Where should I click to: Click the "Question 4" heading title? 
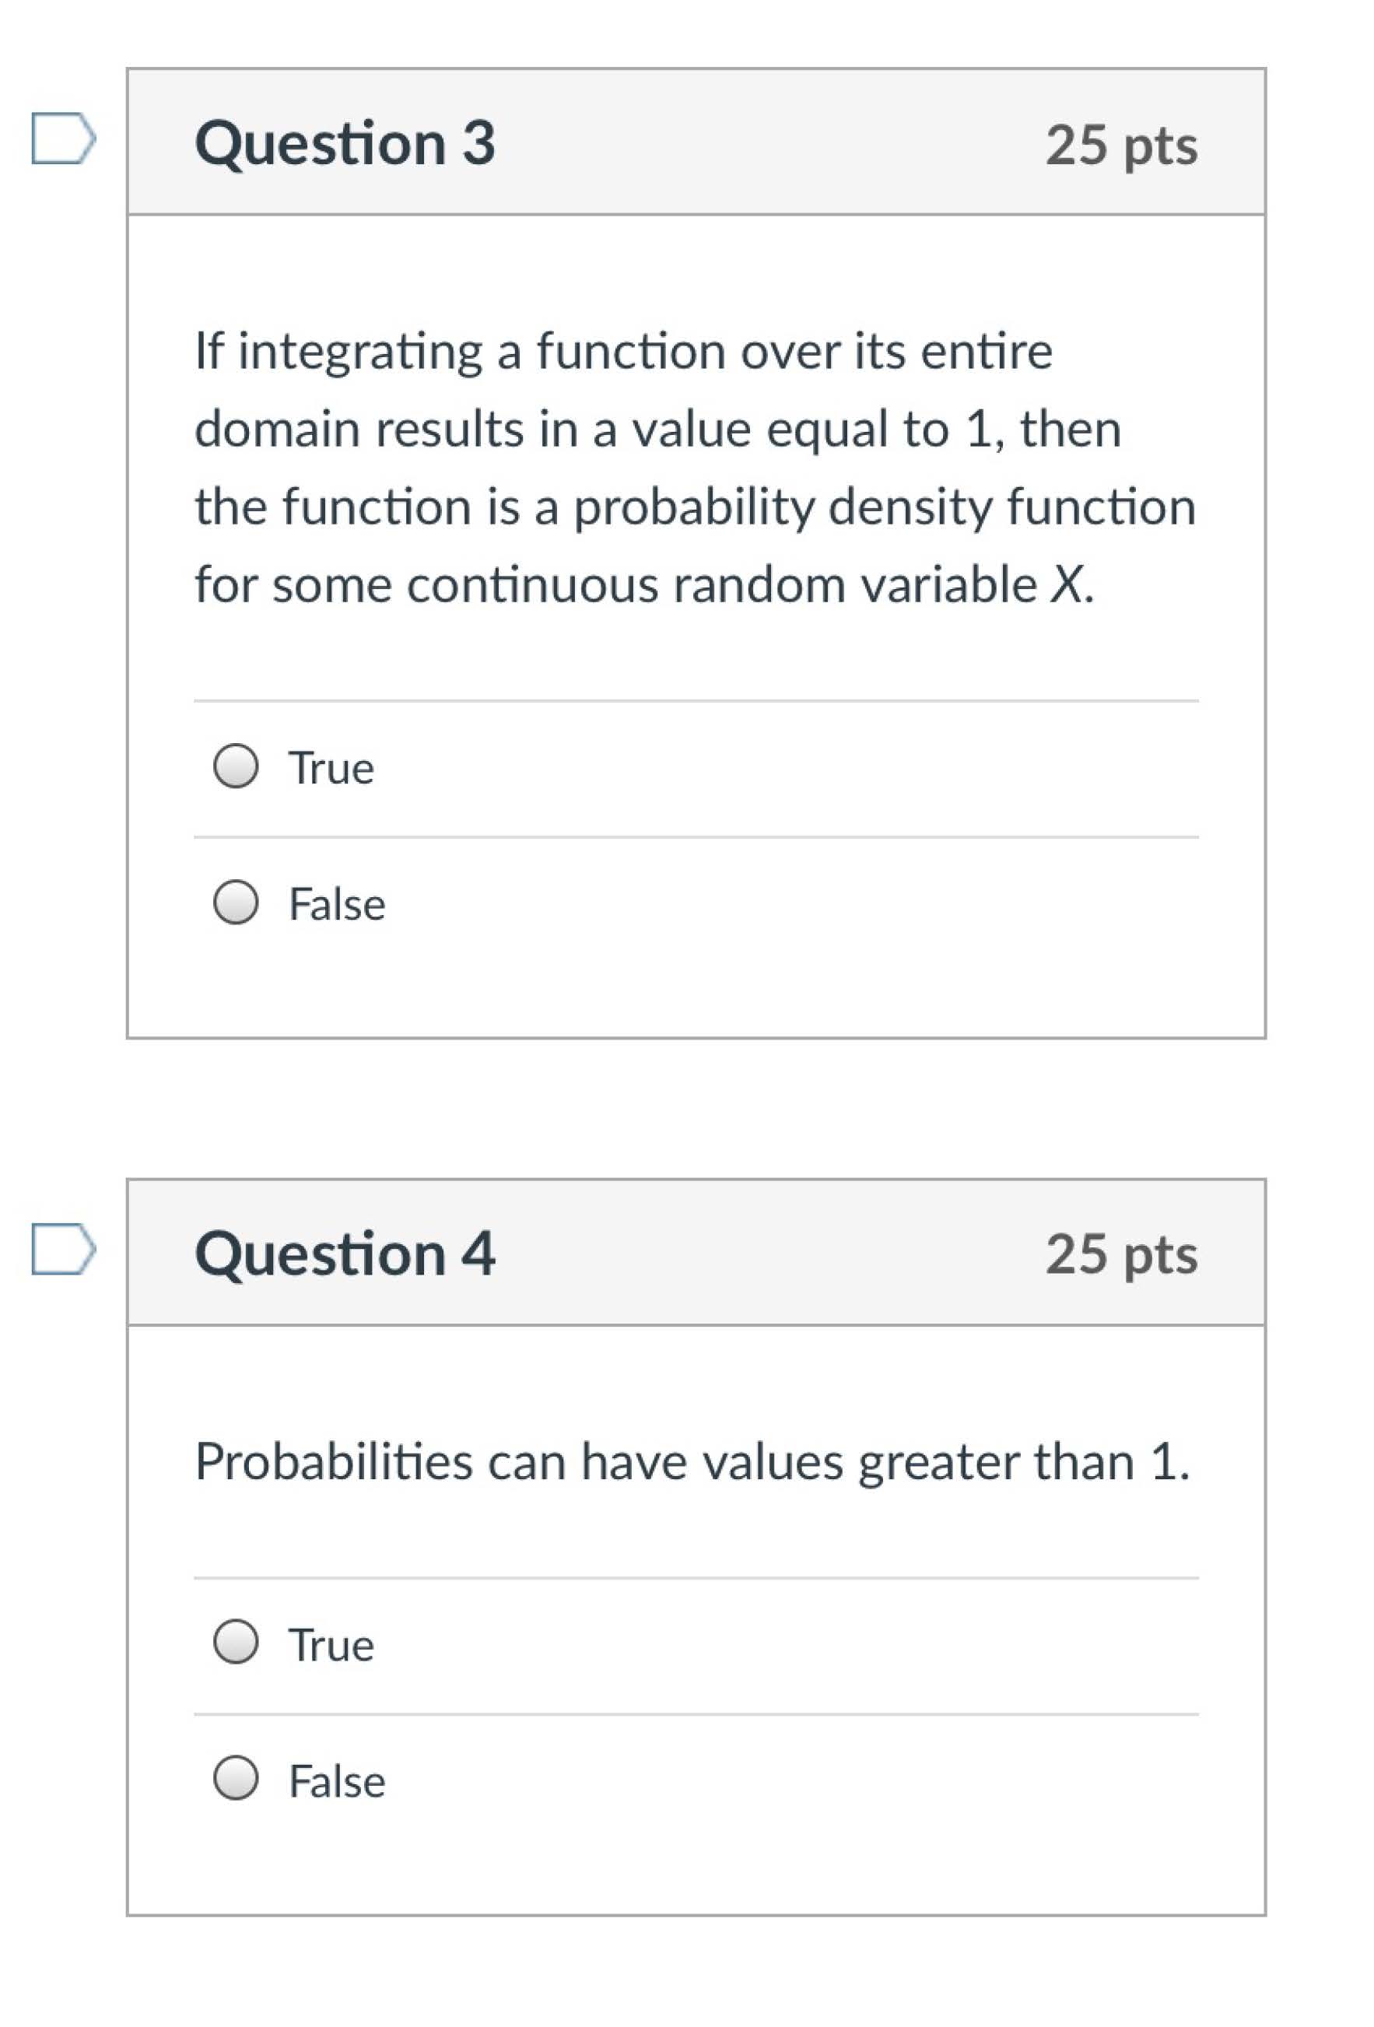pyautogui.click(x=345, y=1254)
